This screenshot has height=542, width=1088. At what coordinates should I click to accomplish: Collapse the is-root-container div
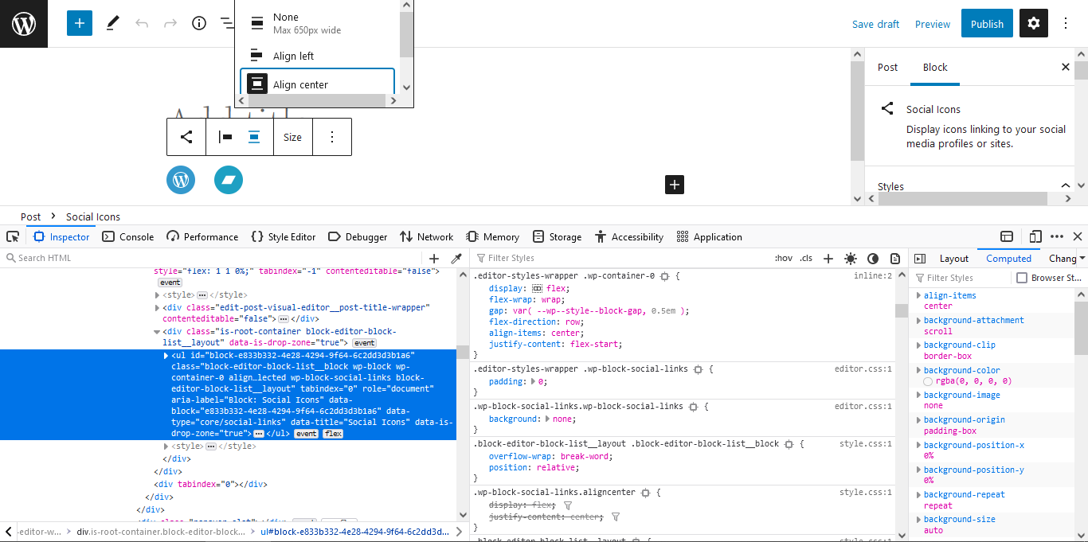click(x=157, y=331)
